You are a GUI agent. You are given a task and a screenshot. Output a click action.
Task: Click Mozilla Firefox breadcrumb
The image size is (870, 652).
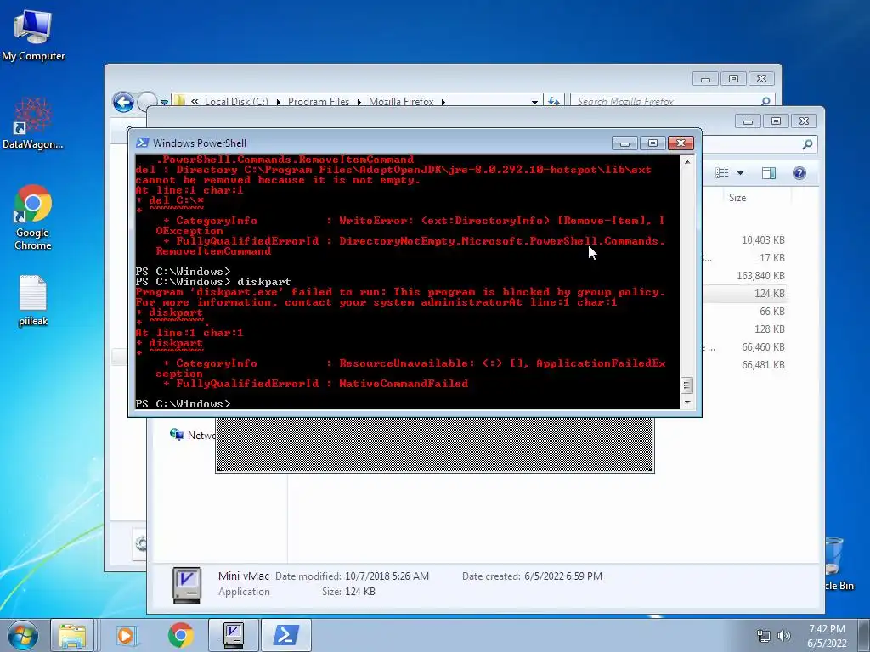point(401,102)
